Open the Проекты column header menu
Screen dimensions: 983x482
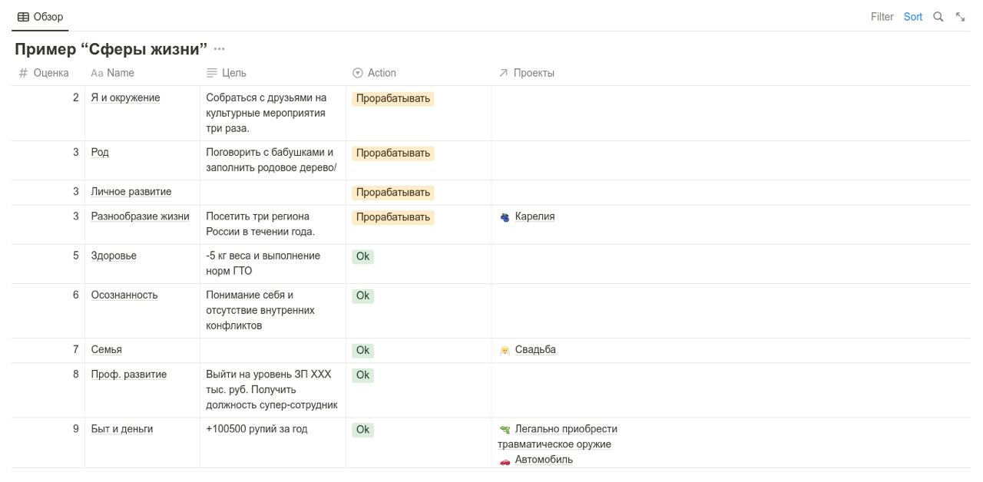[x=534, y=73]
